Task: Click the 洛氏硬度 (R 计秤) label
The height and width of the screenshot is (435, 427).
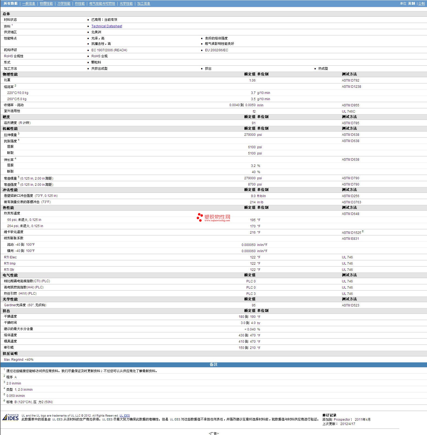Action: pos(17,123)
